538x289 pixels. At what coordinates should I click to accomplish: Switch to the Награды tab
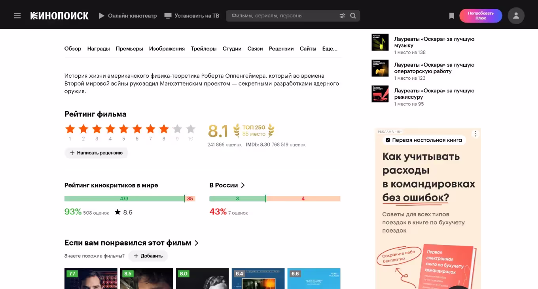pyautogui.click(x=99, y=49)
